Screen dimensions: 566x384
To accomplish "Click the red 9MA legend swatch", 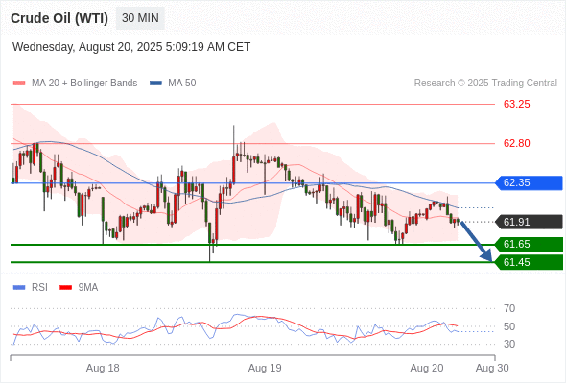I will click(65, 288).
